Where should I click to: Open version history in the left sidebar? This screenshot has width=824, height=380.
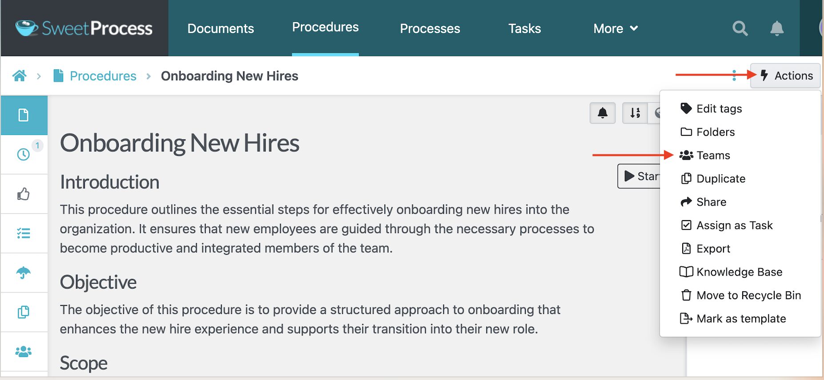pyautogui.click(x=24, y=154)
